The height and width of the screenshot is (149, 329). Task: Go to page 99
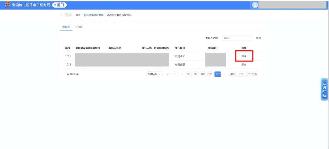196,74
